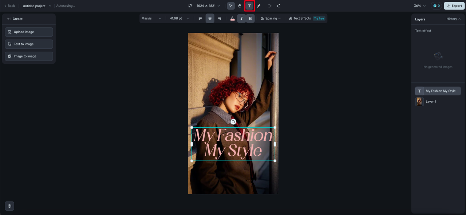This screenshot has width=466, height=215.
Task: Go back using the Back button
Action: pyautogui.click(x=9, y=6)
